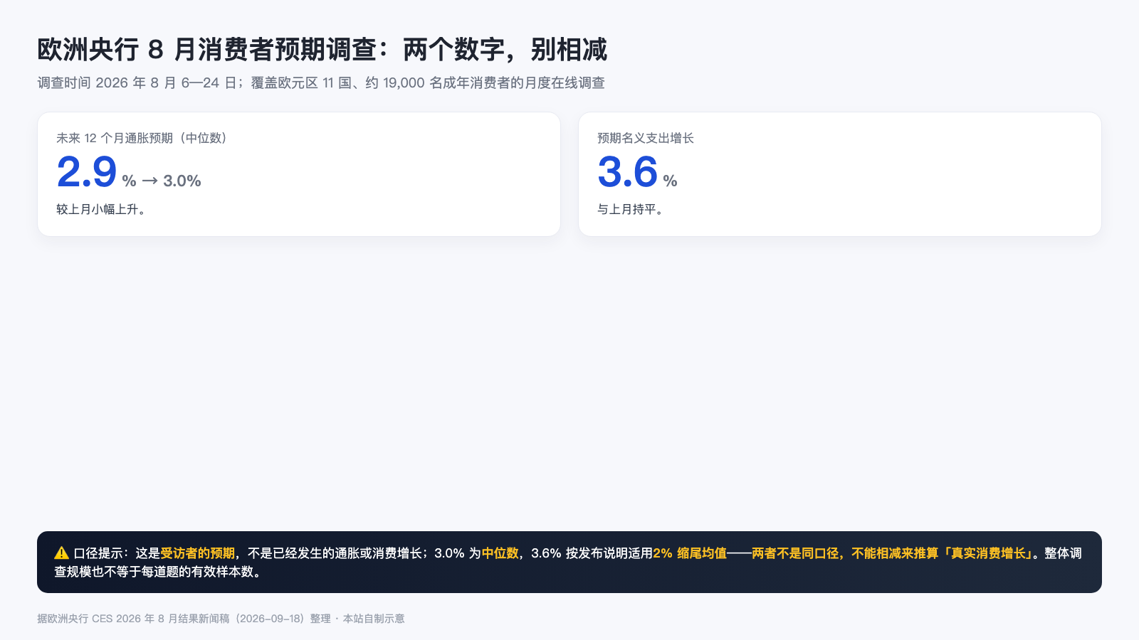Viewport: 1139px width, 640px height.
Task: Click the note "与上月持平。"
Action: point(631,209)
